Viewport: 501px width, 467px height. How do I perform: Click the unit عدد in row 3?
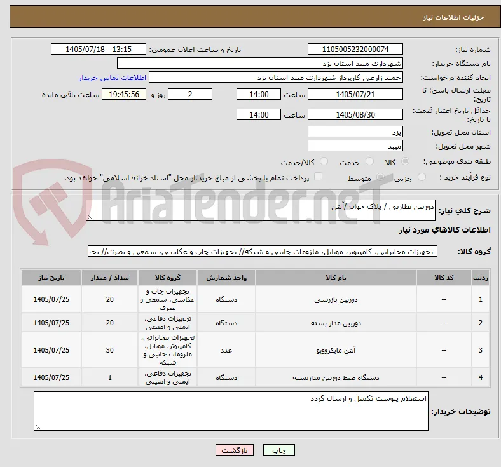(x=226, y=350)
